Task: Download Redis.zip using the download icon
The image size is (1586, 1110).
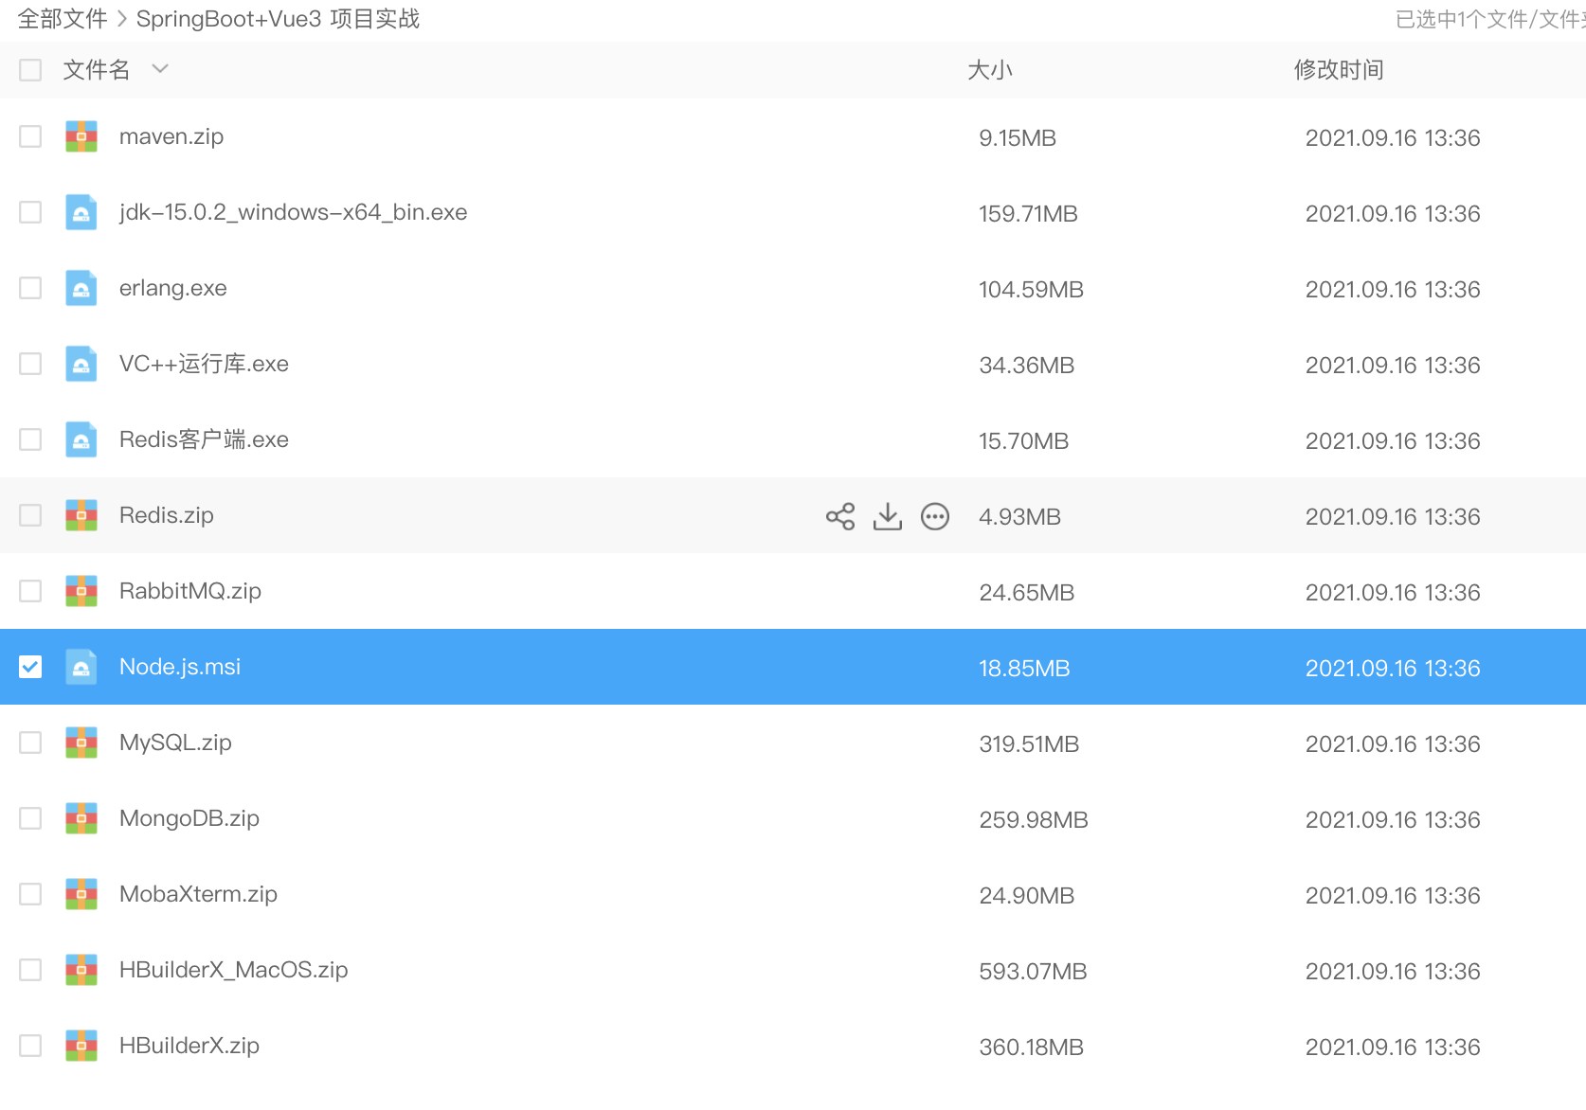Action: point(888,516)
